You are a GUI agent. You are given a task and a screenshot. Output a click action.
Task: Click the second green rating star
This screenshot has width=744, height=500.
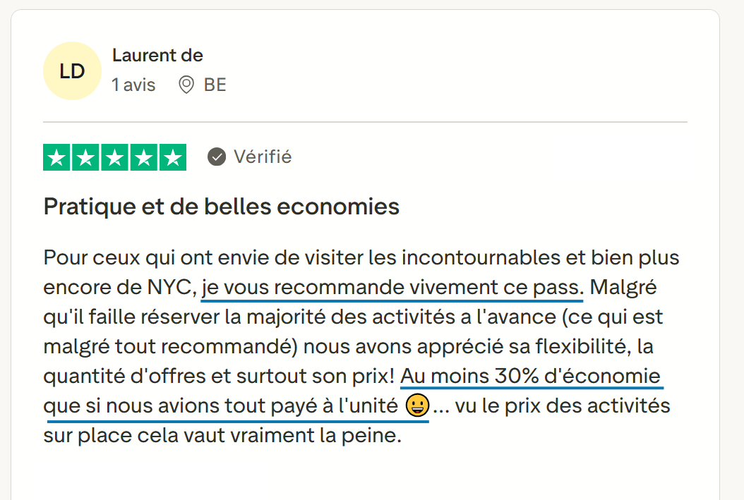[86, 157]
